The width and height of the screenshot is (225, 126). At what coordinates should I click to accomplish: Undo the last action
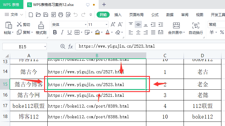pyautogui.click(x=76, y=15)
